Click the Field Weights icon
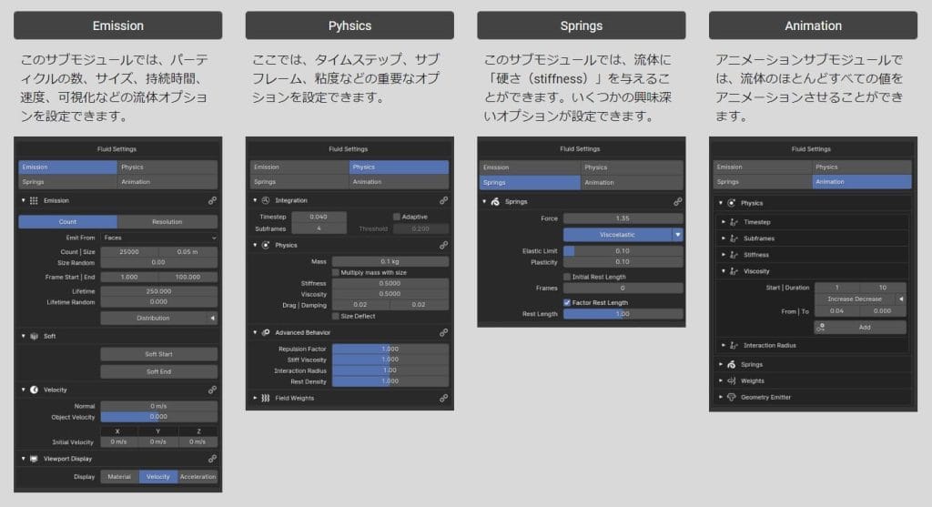This screenshot has width=932, height=507. pos(266,398)
